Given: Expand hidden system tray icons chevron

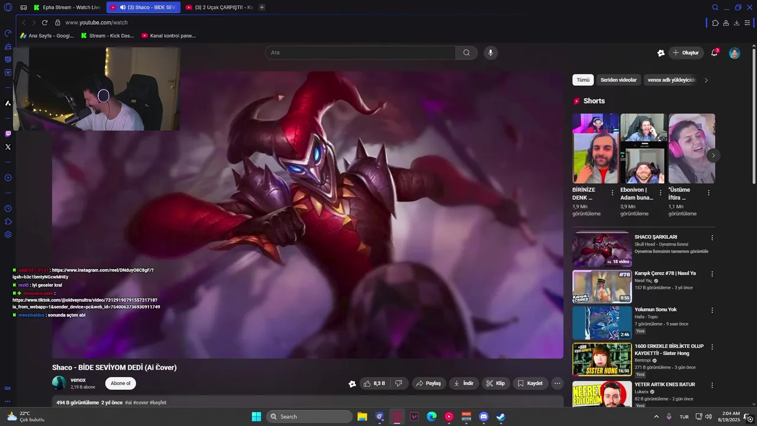Looking at the screenshot, I should (x=656, y=417).
